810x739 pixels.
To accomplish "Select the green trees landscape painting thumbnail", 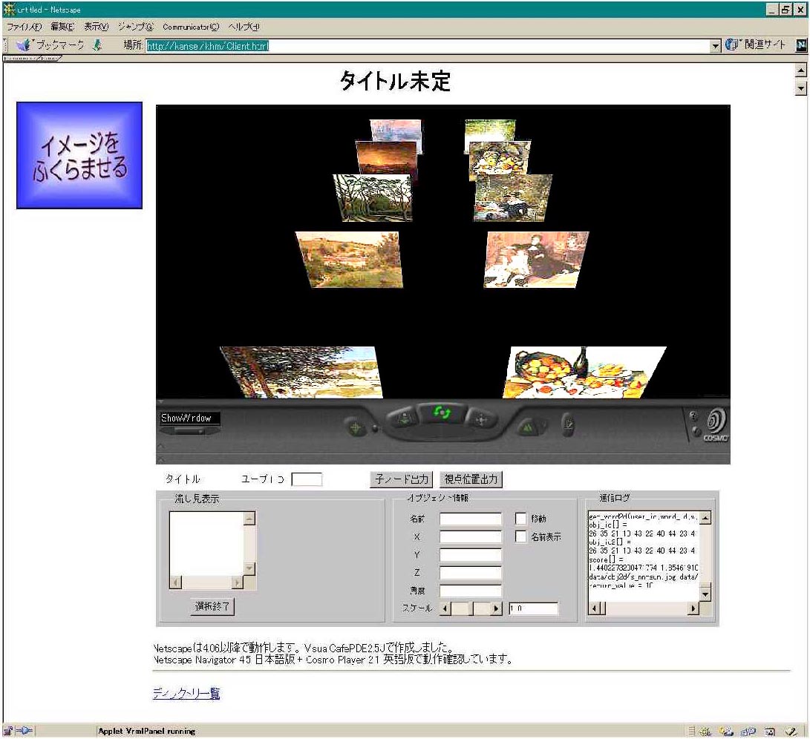I will point(373,198).
